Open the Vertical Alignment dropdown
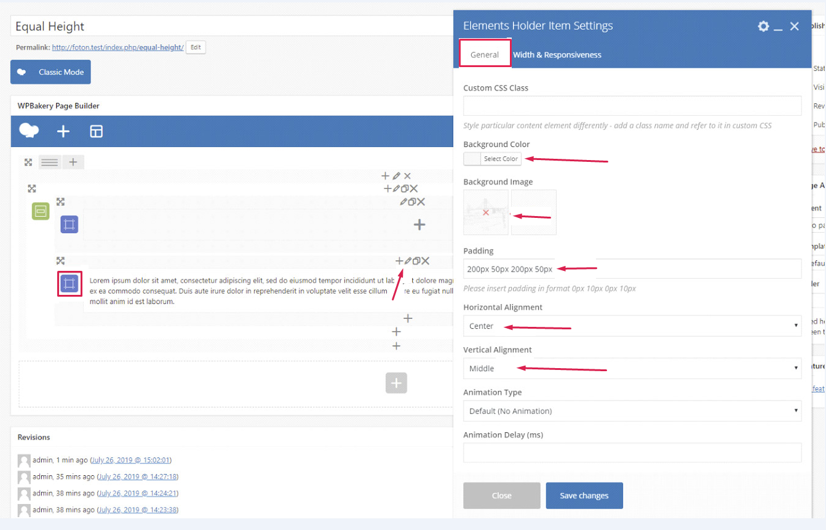 (632, 368)
